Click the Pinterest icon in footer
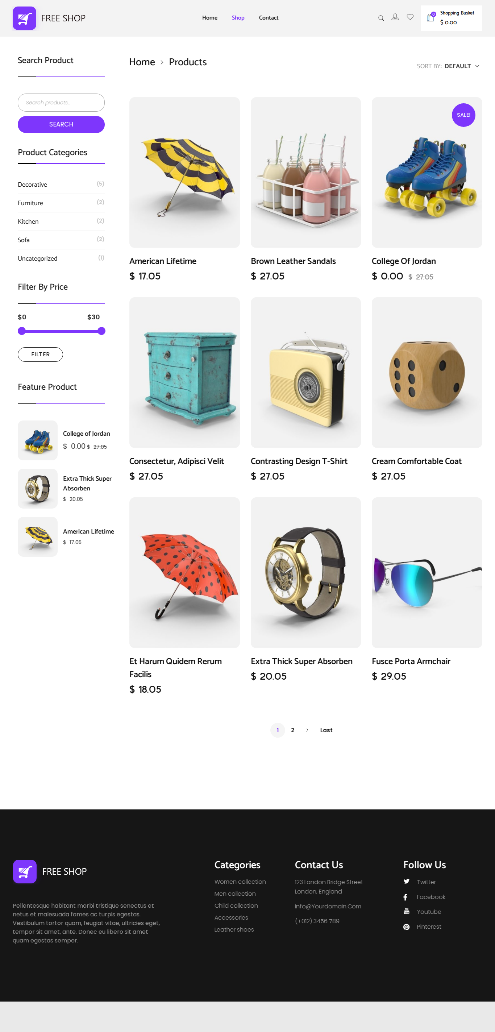This screenshot has height=1032, width=495. pos(407,927)
